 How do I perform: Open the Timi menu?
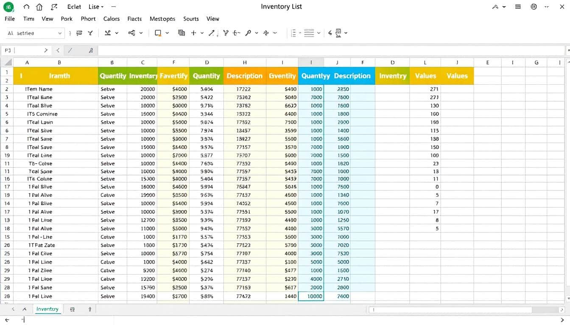28,19
